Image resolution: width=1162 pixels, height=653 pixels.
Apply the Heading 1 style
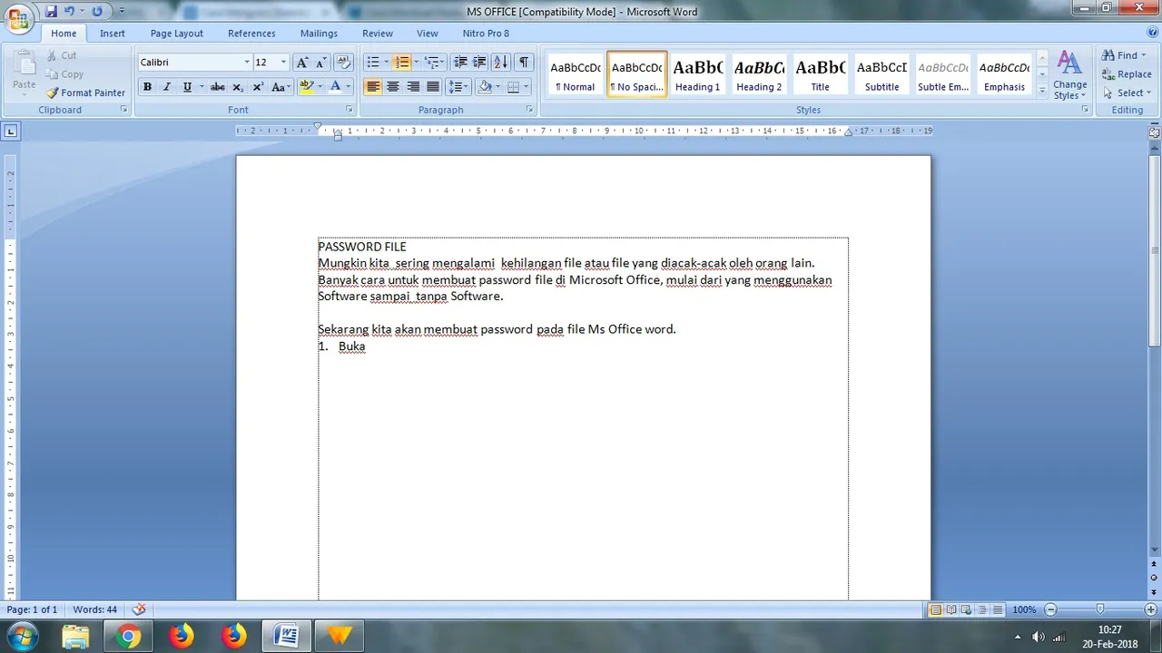[697, 74]
